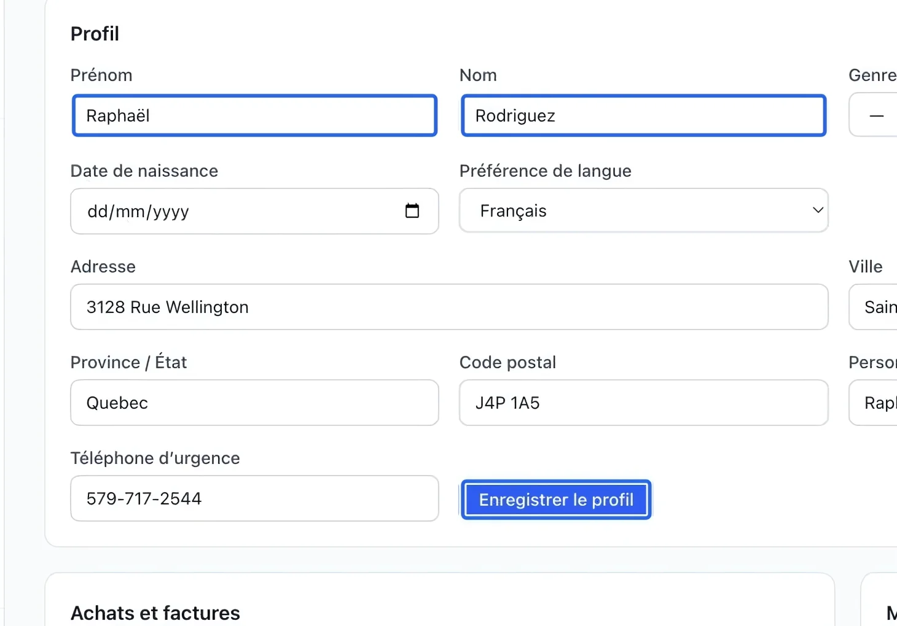Click the Adresse field with 3128 Rue Wellington

click(449, 307)
